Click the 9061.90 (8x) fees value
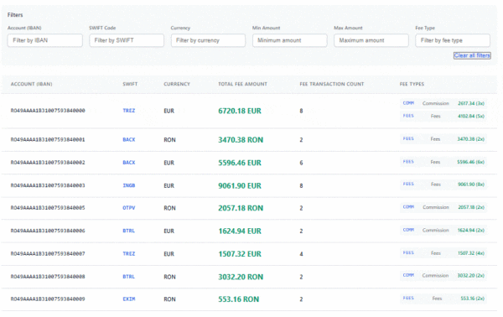503x317 pixels. (471, 184)
